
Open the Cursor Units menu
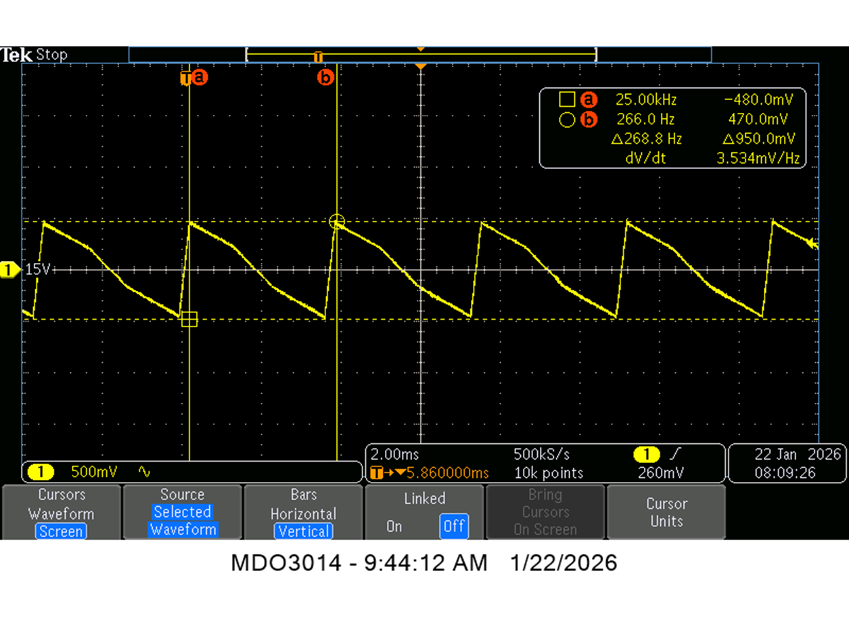tap(666, 512)
